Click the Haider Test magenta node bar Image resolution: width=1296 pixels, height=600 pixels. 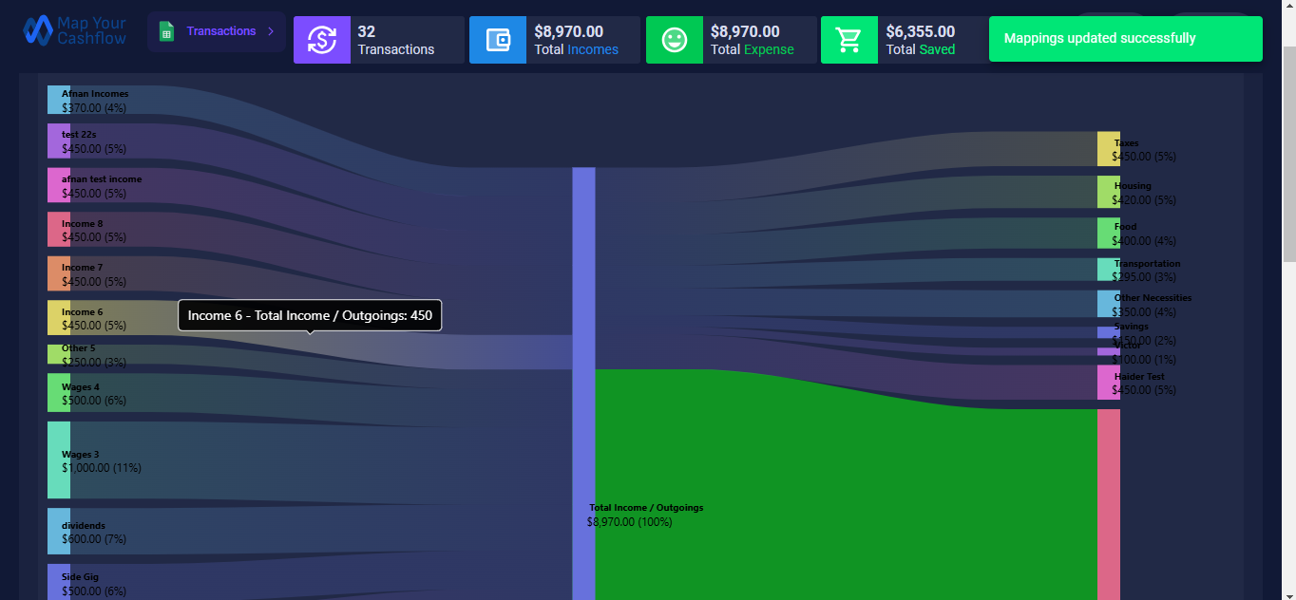point(1109,383)
